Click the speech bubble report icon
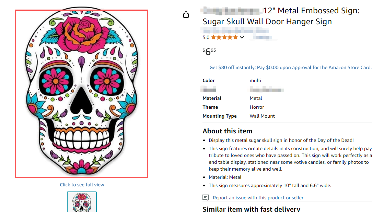 (206, 198)
